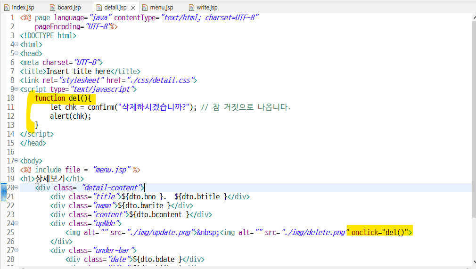Collapse the script fold on line 9
Screen dimensions: 476x269
coord(16,89)
